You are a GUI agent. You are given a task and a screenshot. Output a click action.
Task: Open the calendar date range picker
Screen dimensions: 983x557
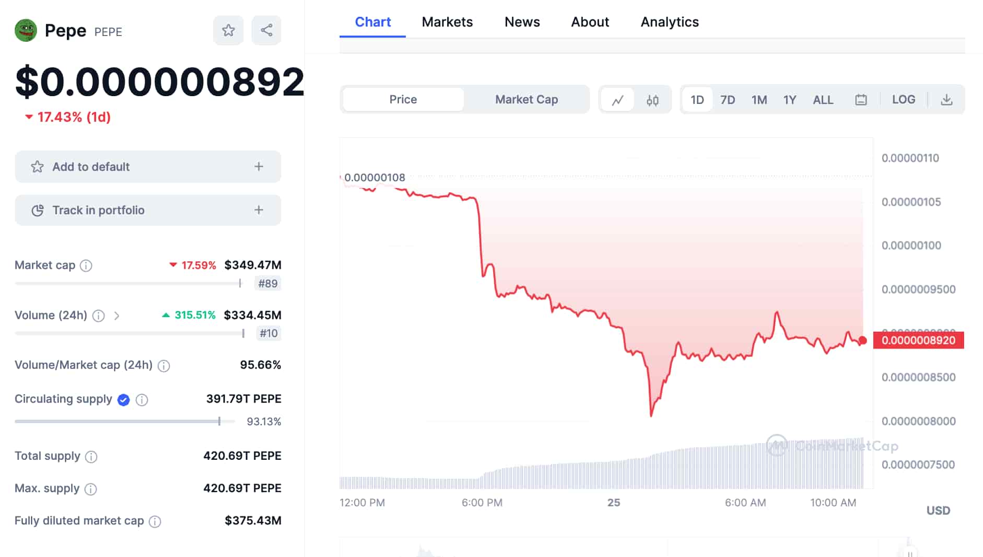(x=861, y=99)
